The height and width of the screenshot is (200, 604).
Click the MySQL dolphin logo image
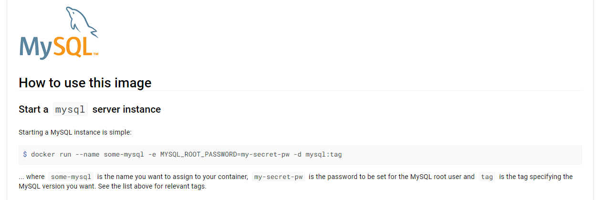coord(59,33)
